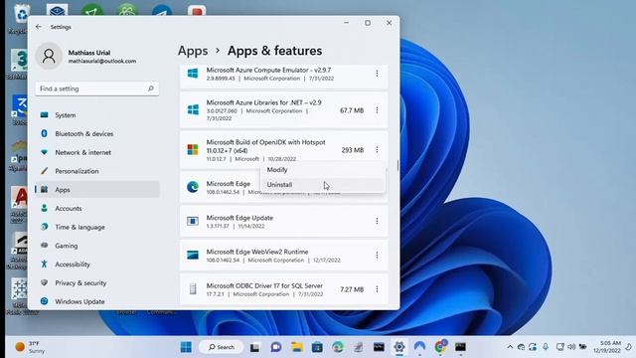Viewport: 636px width, 358px height.
Task: Open Windows Update settings
Action: coord(97,301)
